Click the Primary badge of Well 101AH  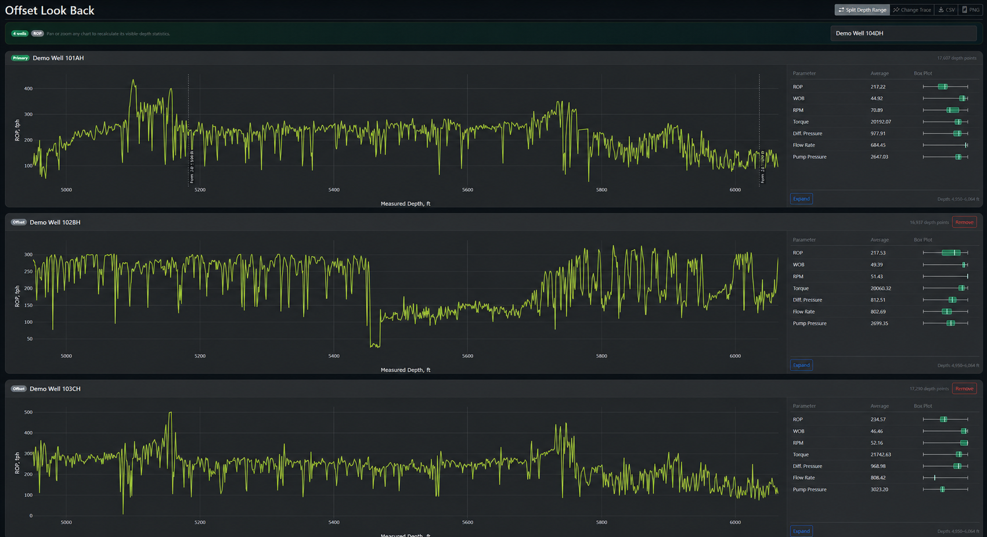point(20,58)
